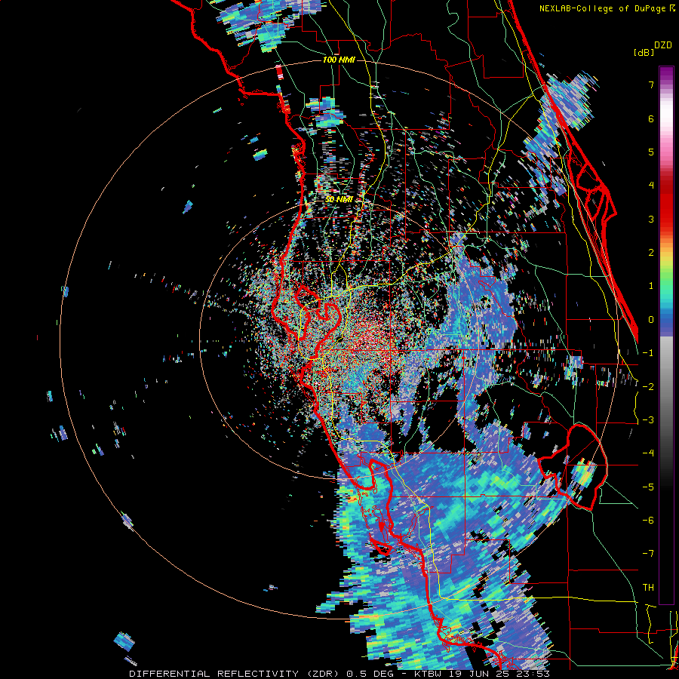Click the TH threshold label on the scale
The width and height of the screenshot is (679, 679).
[648, 588]
